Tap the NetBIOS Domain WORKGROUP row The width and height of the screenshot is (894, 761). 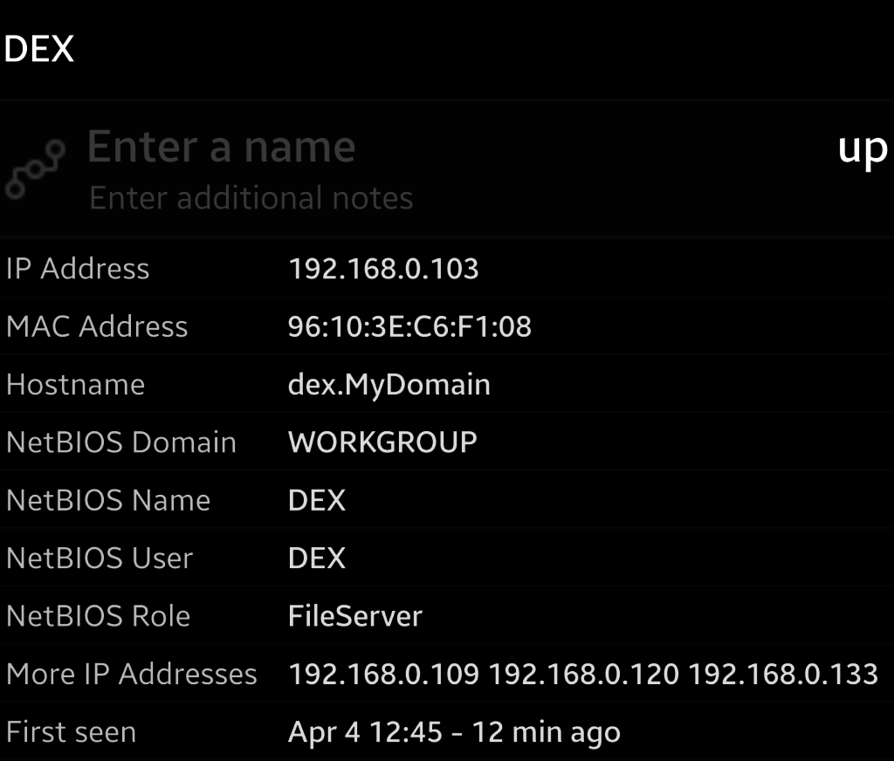click(447, 442)
